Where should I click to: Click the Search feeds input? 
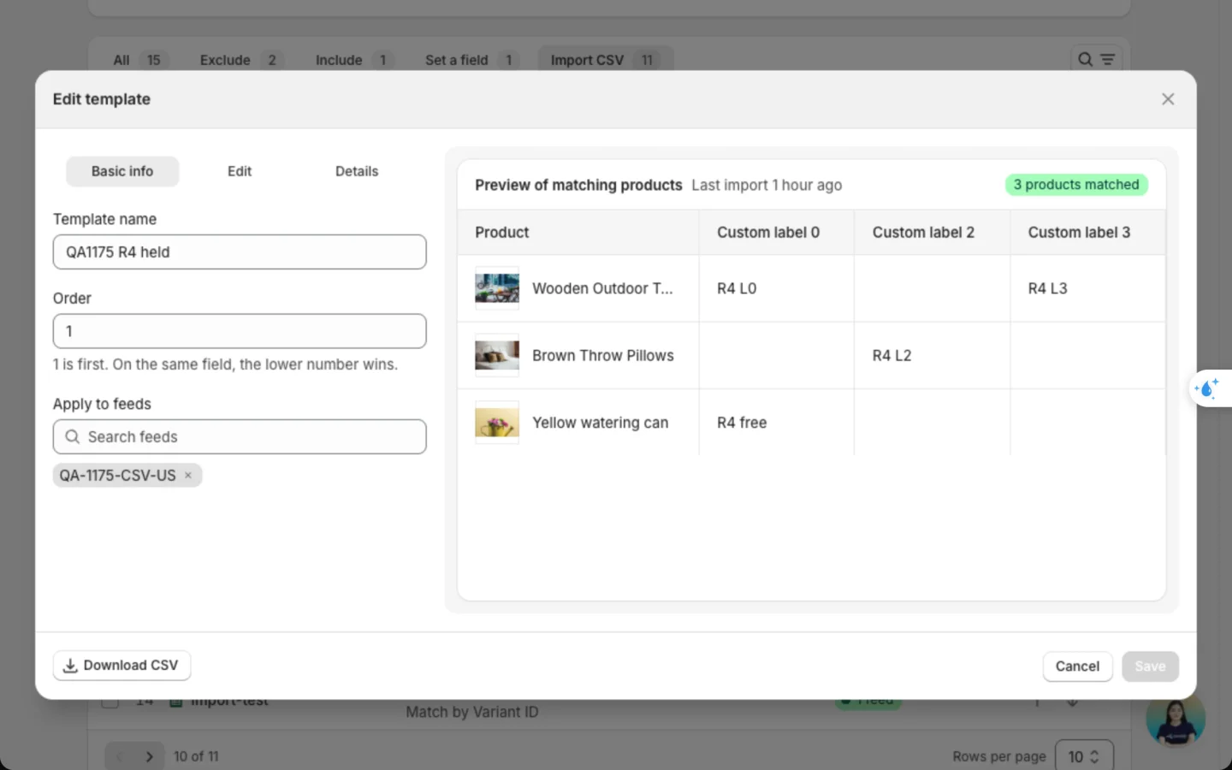(240, 436)
